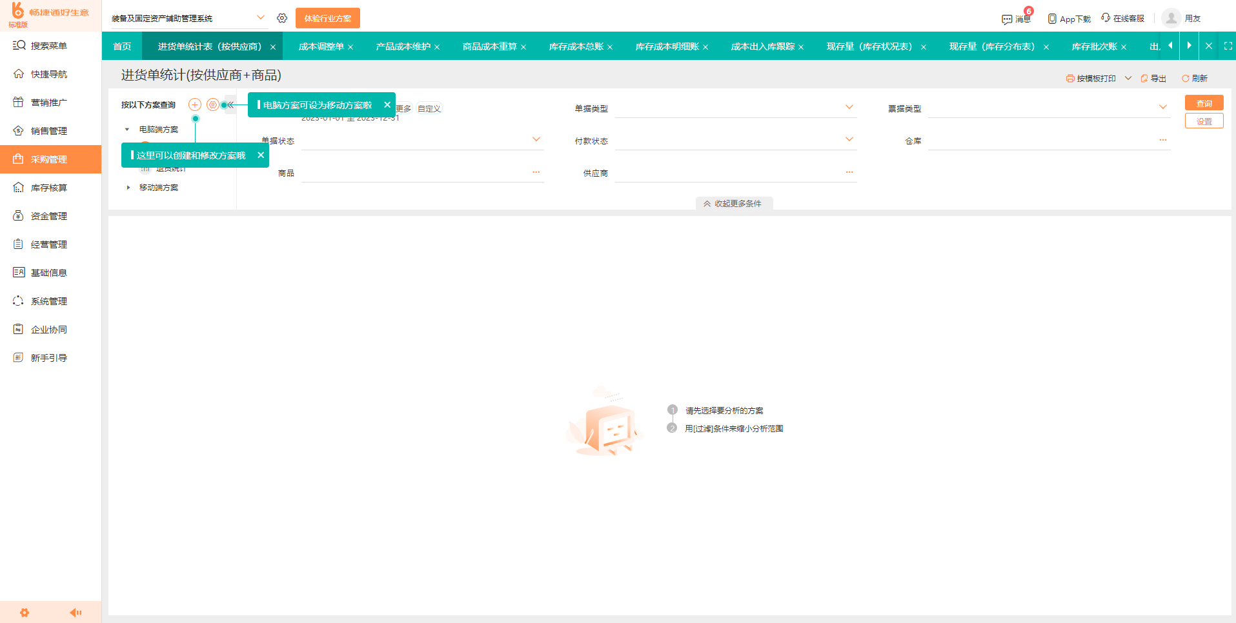Click the 导出 export icon
This screenshot has height=623, width=1236.
pos(1146,78)
